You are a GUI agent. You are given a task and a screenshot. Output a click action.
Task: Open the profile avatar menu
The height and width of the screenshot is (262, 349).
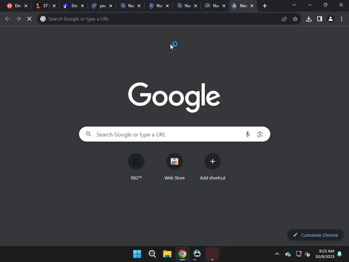(x=331, y=19)
